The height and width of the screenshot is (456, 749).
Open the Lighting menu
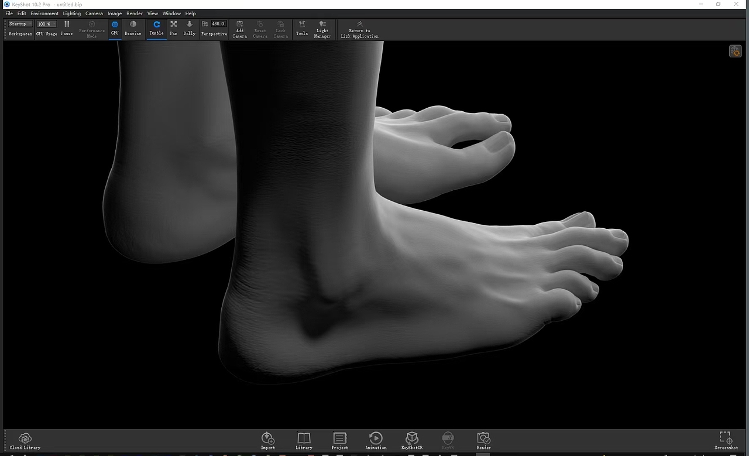72,13
